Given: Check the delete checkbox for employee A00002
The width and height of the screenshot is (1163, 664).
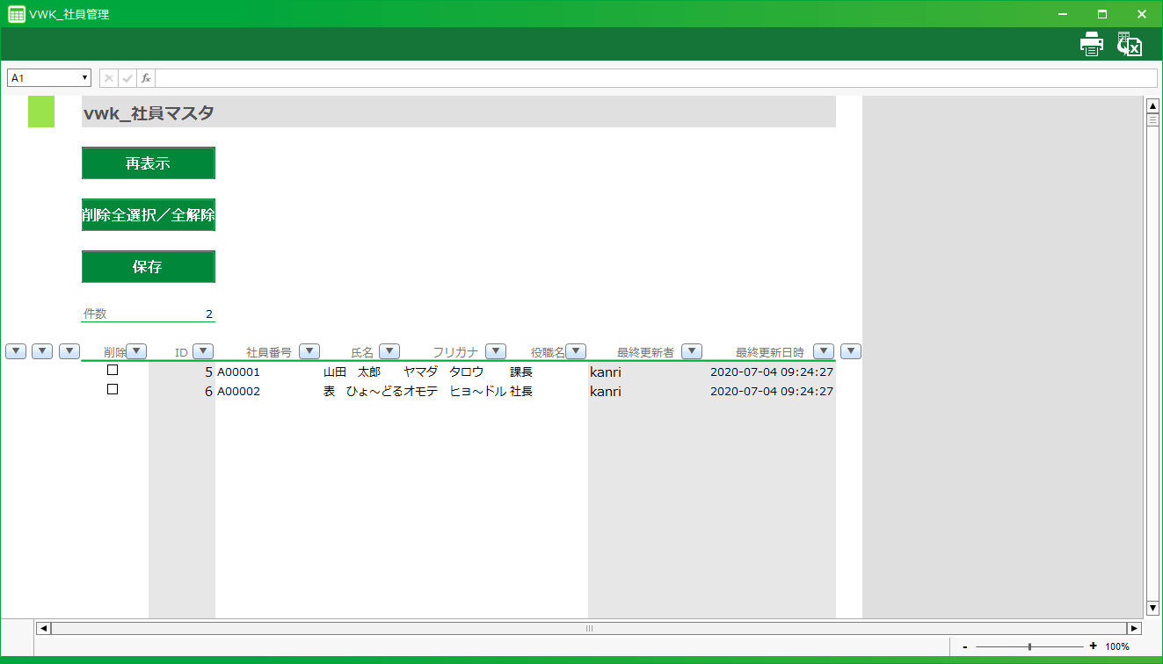Looking at the screenshot, I should click(x=113, y=390).
